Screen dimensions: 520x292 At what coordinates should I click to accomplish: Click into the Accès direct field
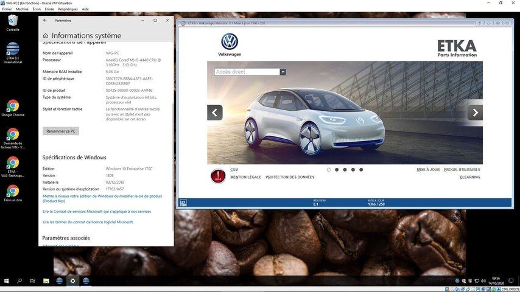pos(247,72)
